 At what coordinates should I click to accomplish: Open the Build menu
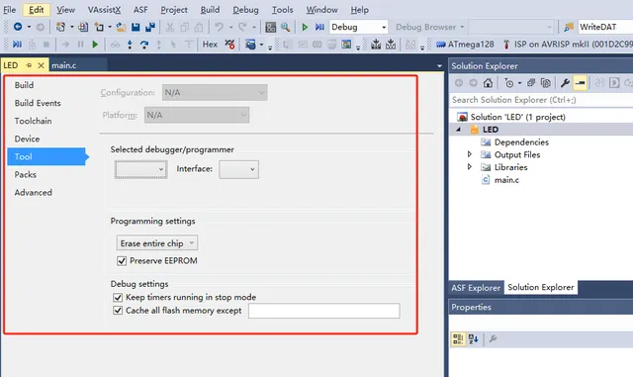(x=210, y=10)
